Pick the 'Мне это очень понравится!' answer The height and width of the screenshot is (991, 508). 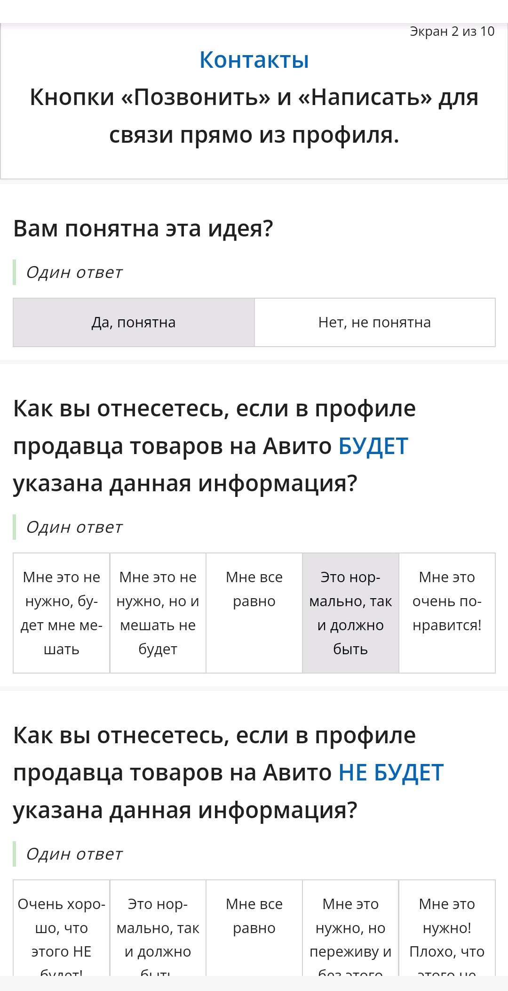pos(447,613)
